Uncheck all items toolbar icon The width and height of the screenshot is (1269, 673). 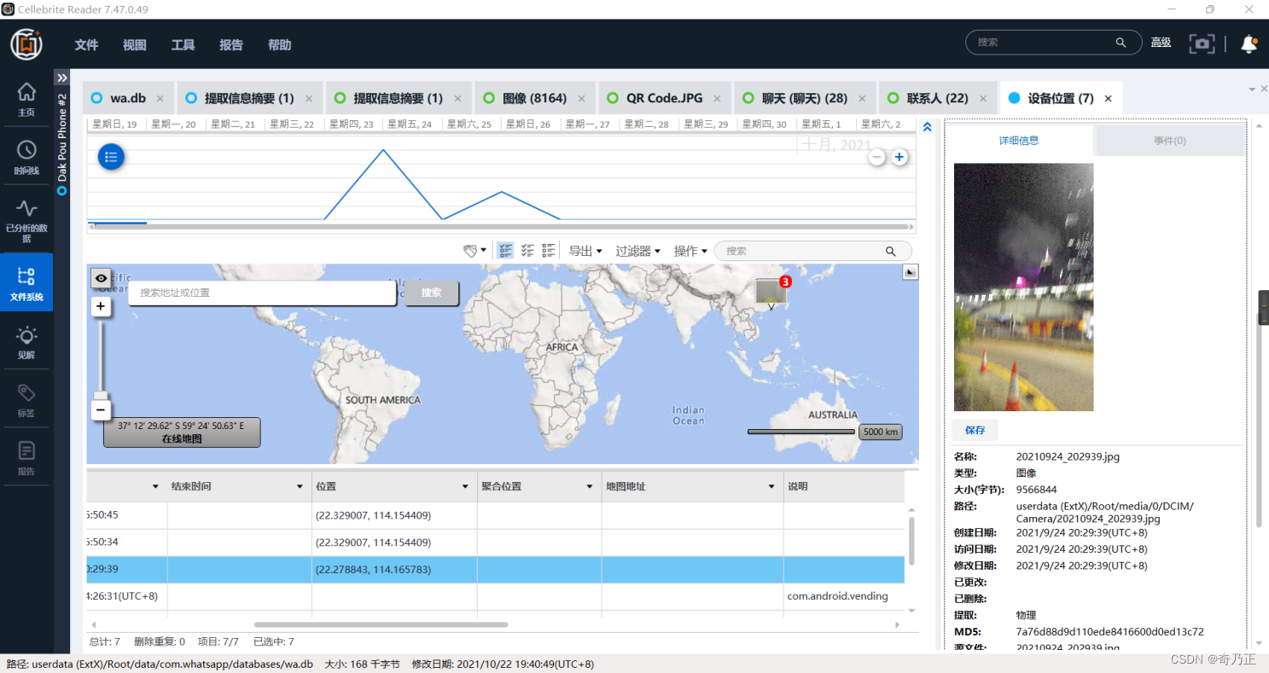(527, 251)
